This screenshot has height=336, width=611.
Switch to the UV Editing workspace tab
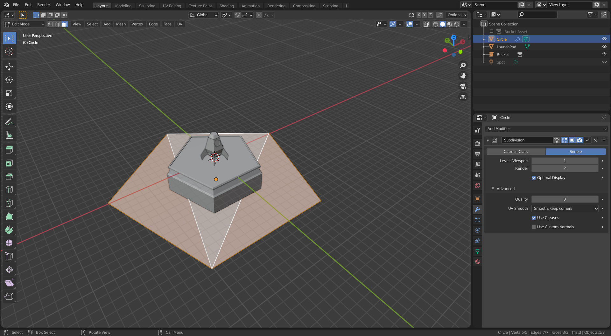tap(172, 6)
